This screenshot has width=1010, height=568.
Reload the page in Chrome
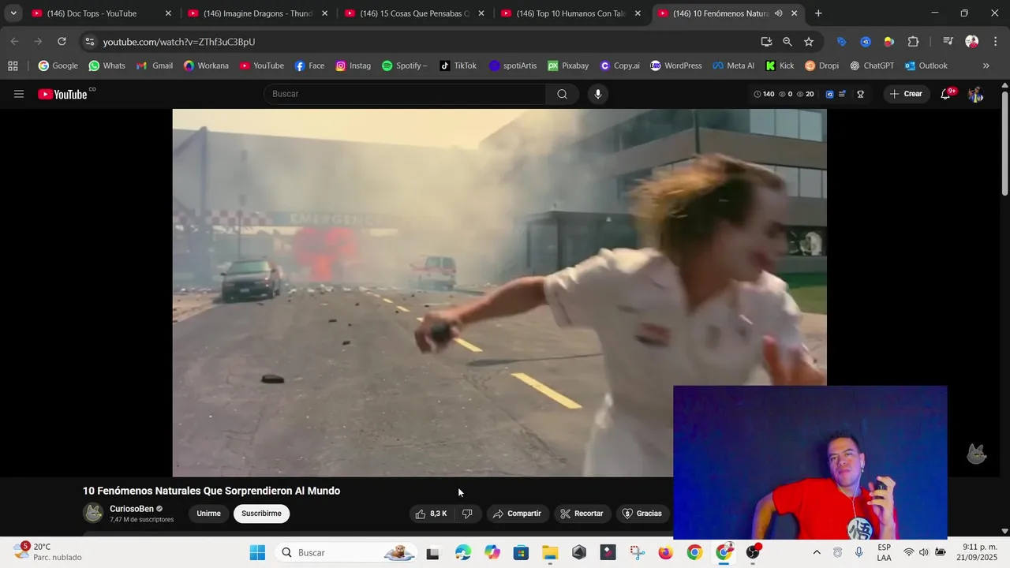tap(62, 41)
